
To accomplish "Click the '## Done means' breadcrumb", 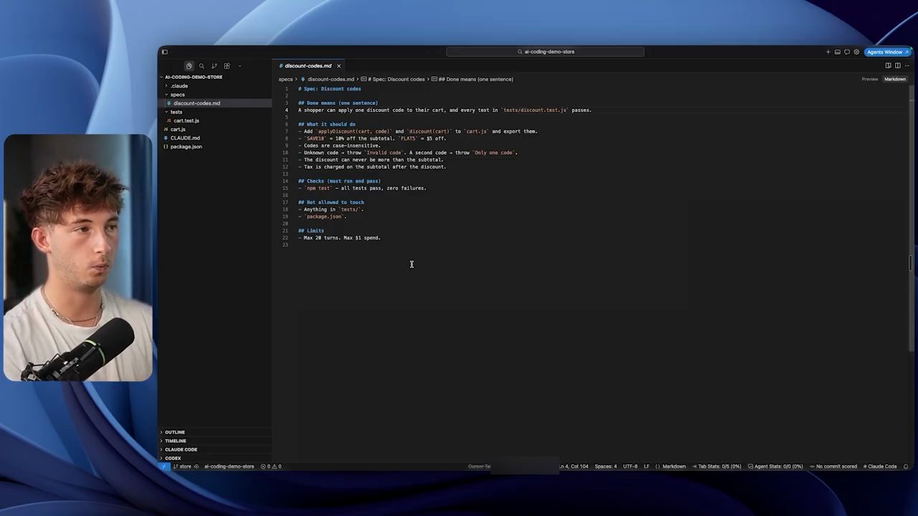I will [x=472, y=79].
